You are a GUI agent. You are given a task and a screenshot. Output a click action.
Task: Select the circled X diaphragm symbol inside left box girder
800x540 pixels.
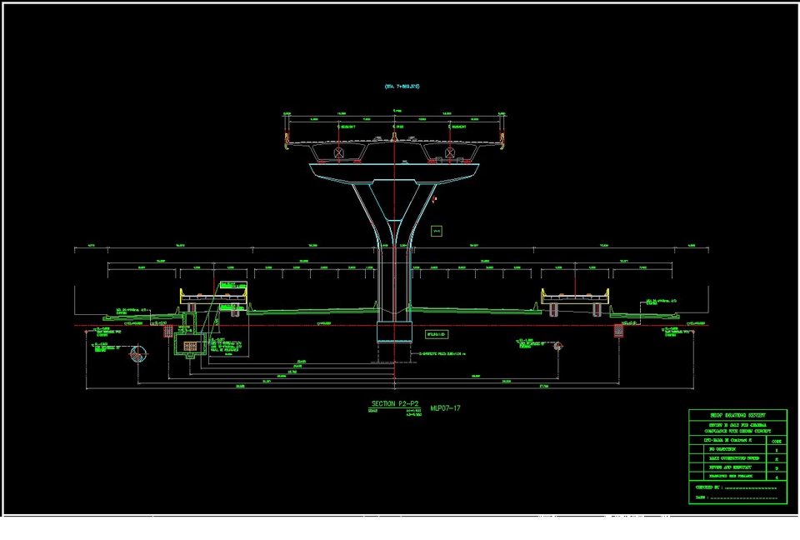339,153
